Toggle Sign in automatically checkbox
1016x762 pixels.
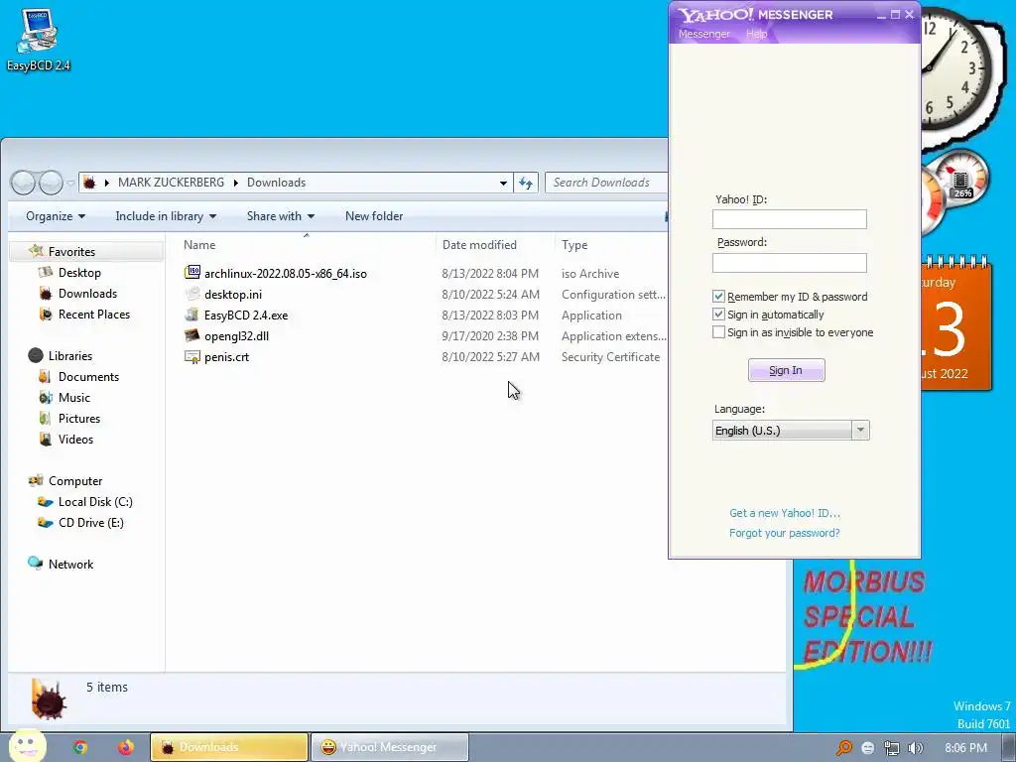point(718,315)
